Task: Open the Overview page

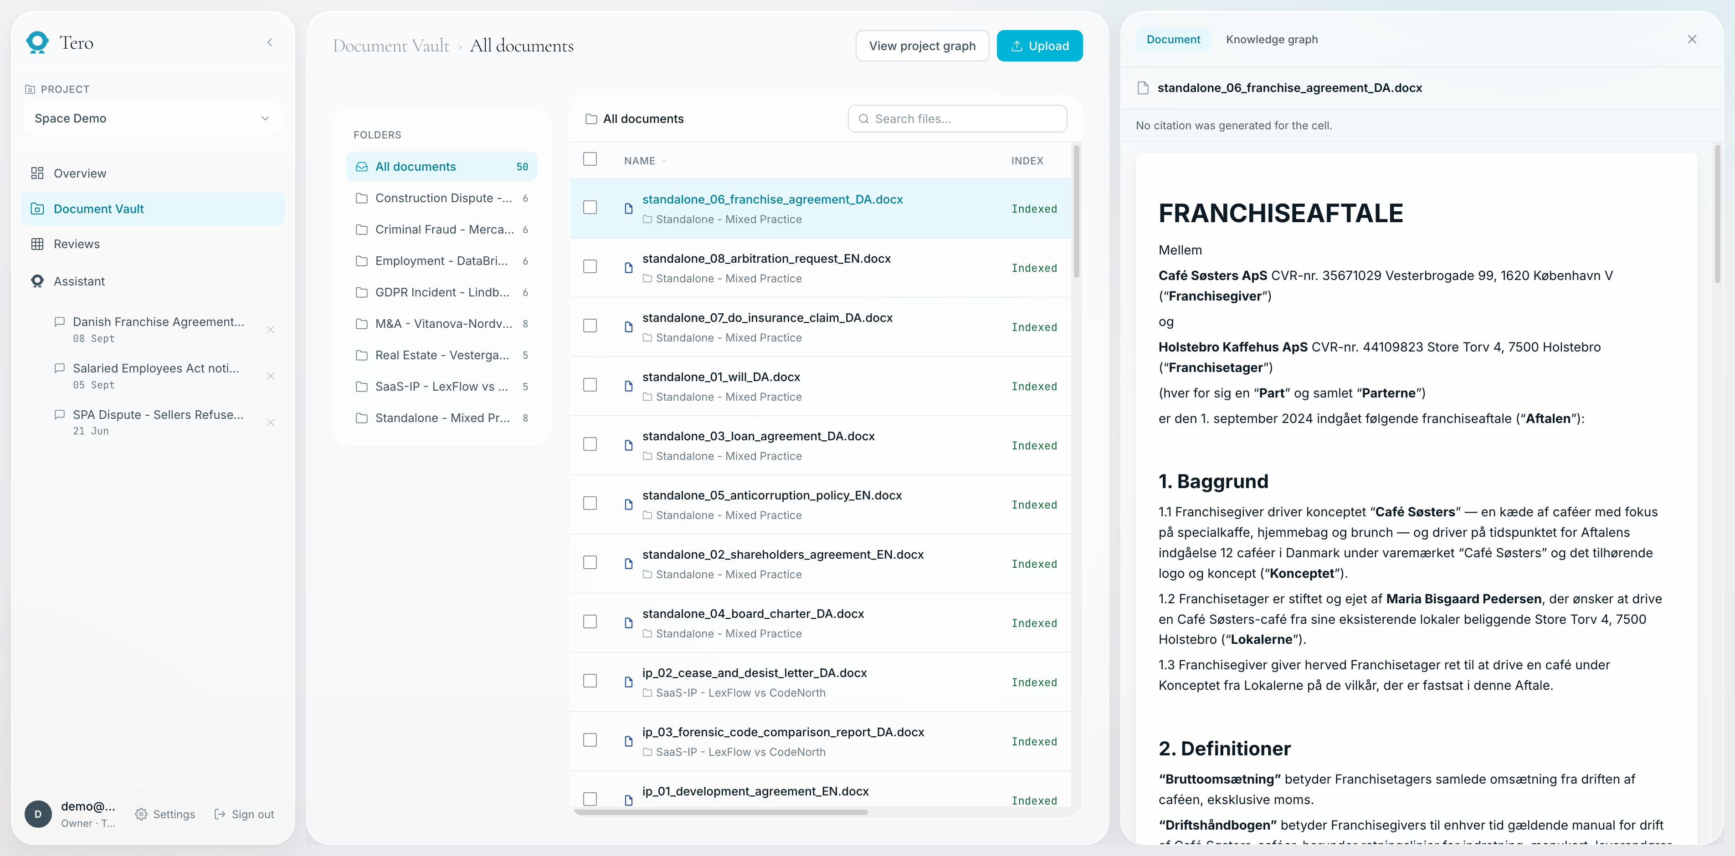Action: pyautogui.click(x=153, y=173)
